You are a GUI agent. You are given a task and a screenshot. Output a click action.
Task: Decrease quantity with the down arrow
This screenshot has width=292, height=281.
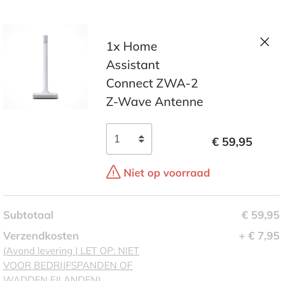[141, 141]
